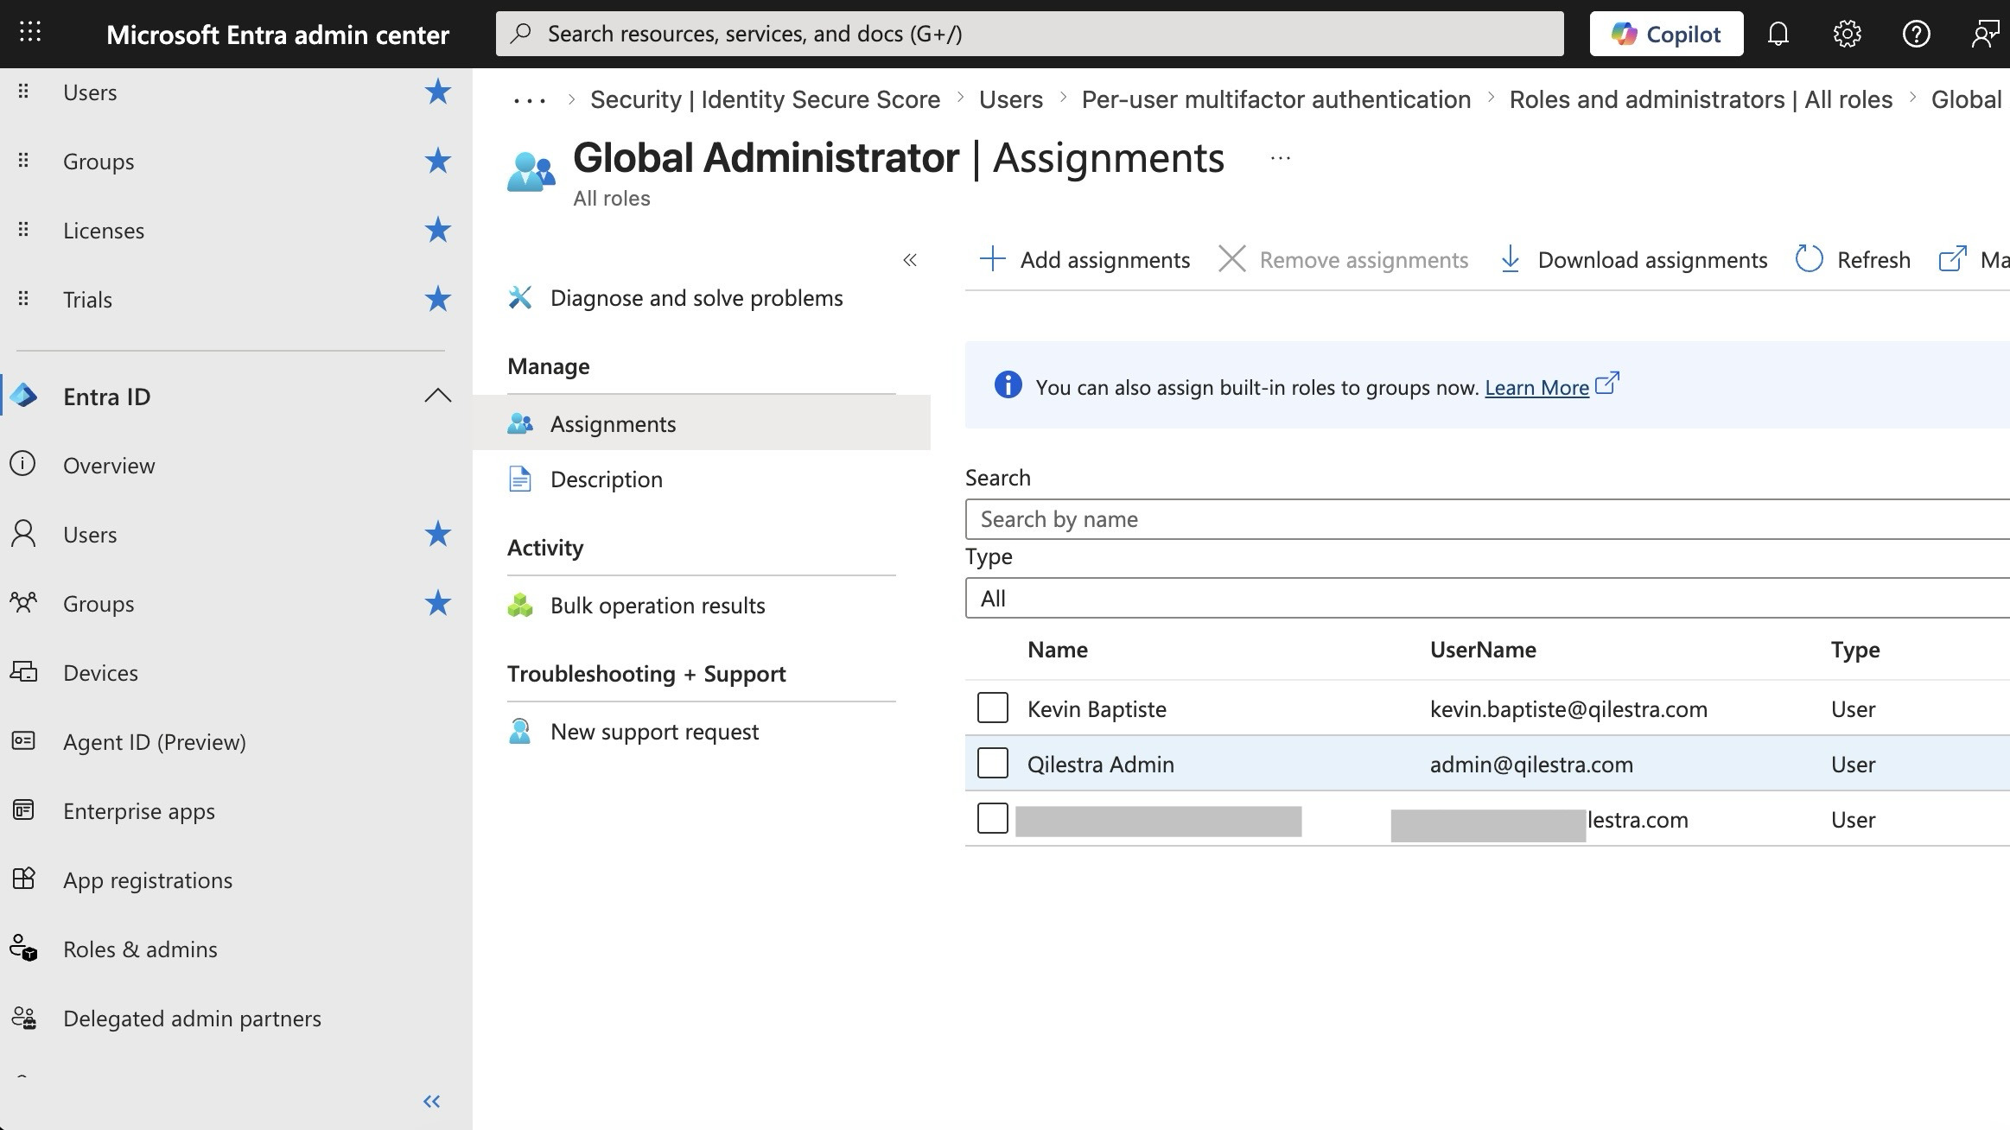Open Devices in the sidebar
The width and height of the screenshot is (2010, 1130).
point(100,672)
